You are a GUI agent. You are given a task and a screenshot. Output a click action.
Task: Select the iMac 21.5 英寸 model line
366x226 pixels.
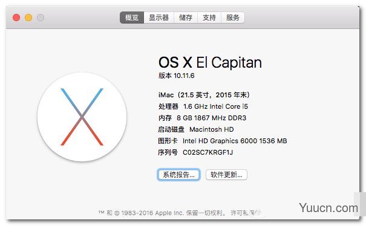pyautogui.click(x=204, y=95)
